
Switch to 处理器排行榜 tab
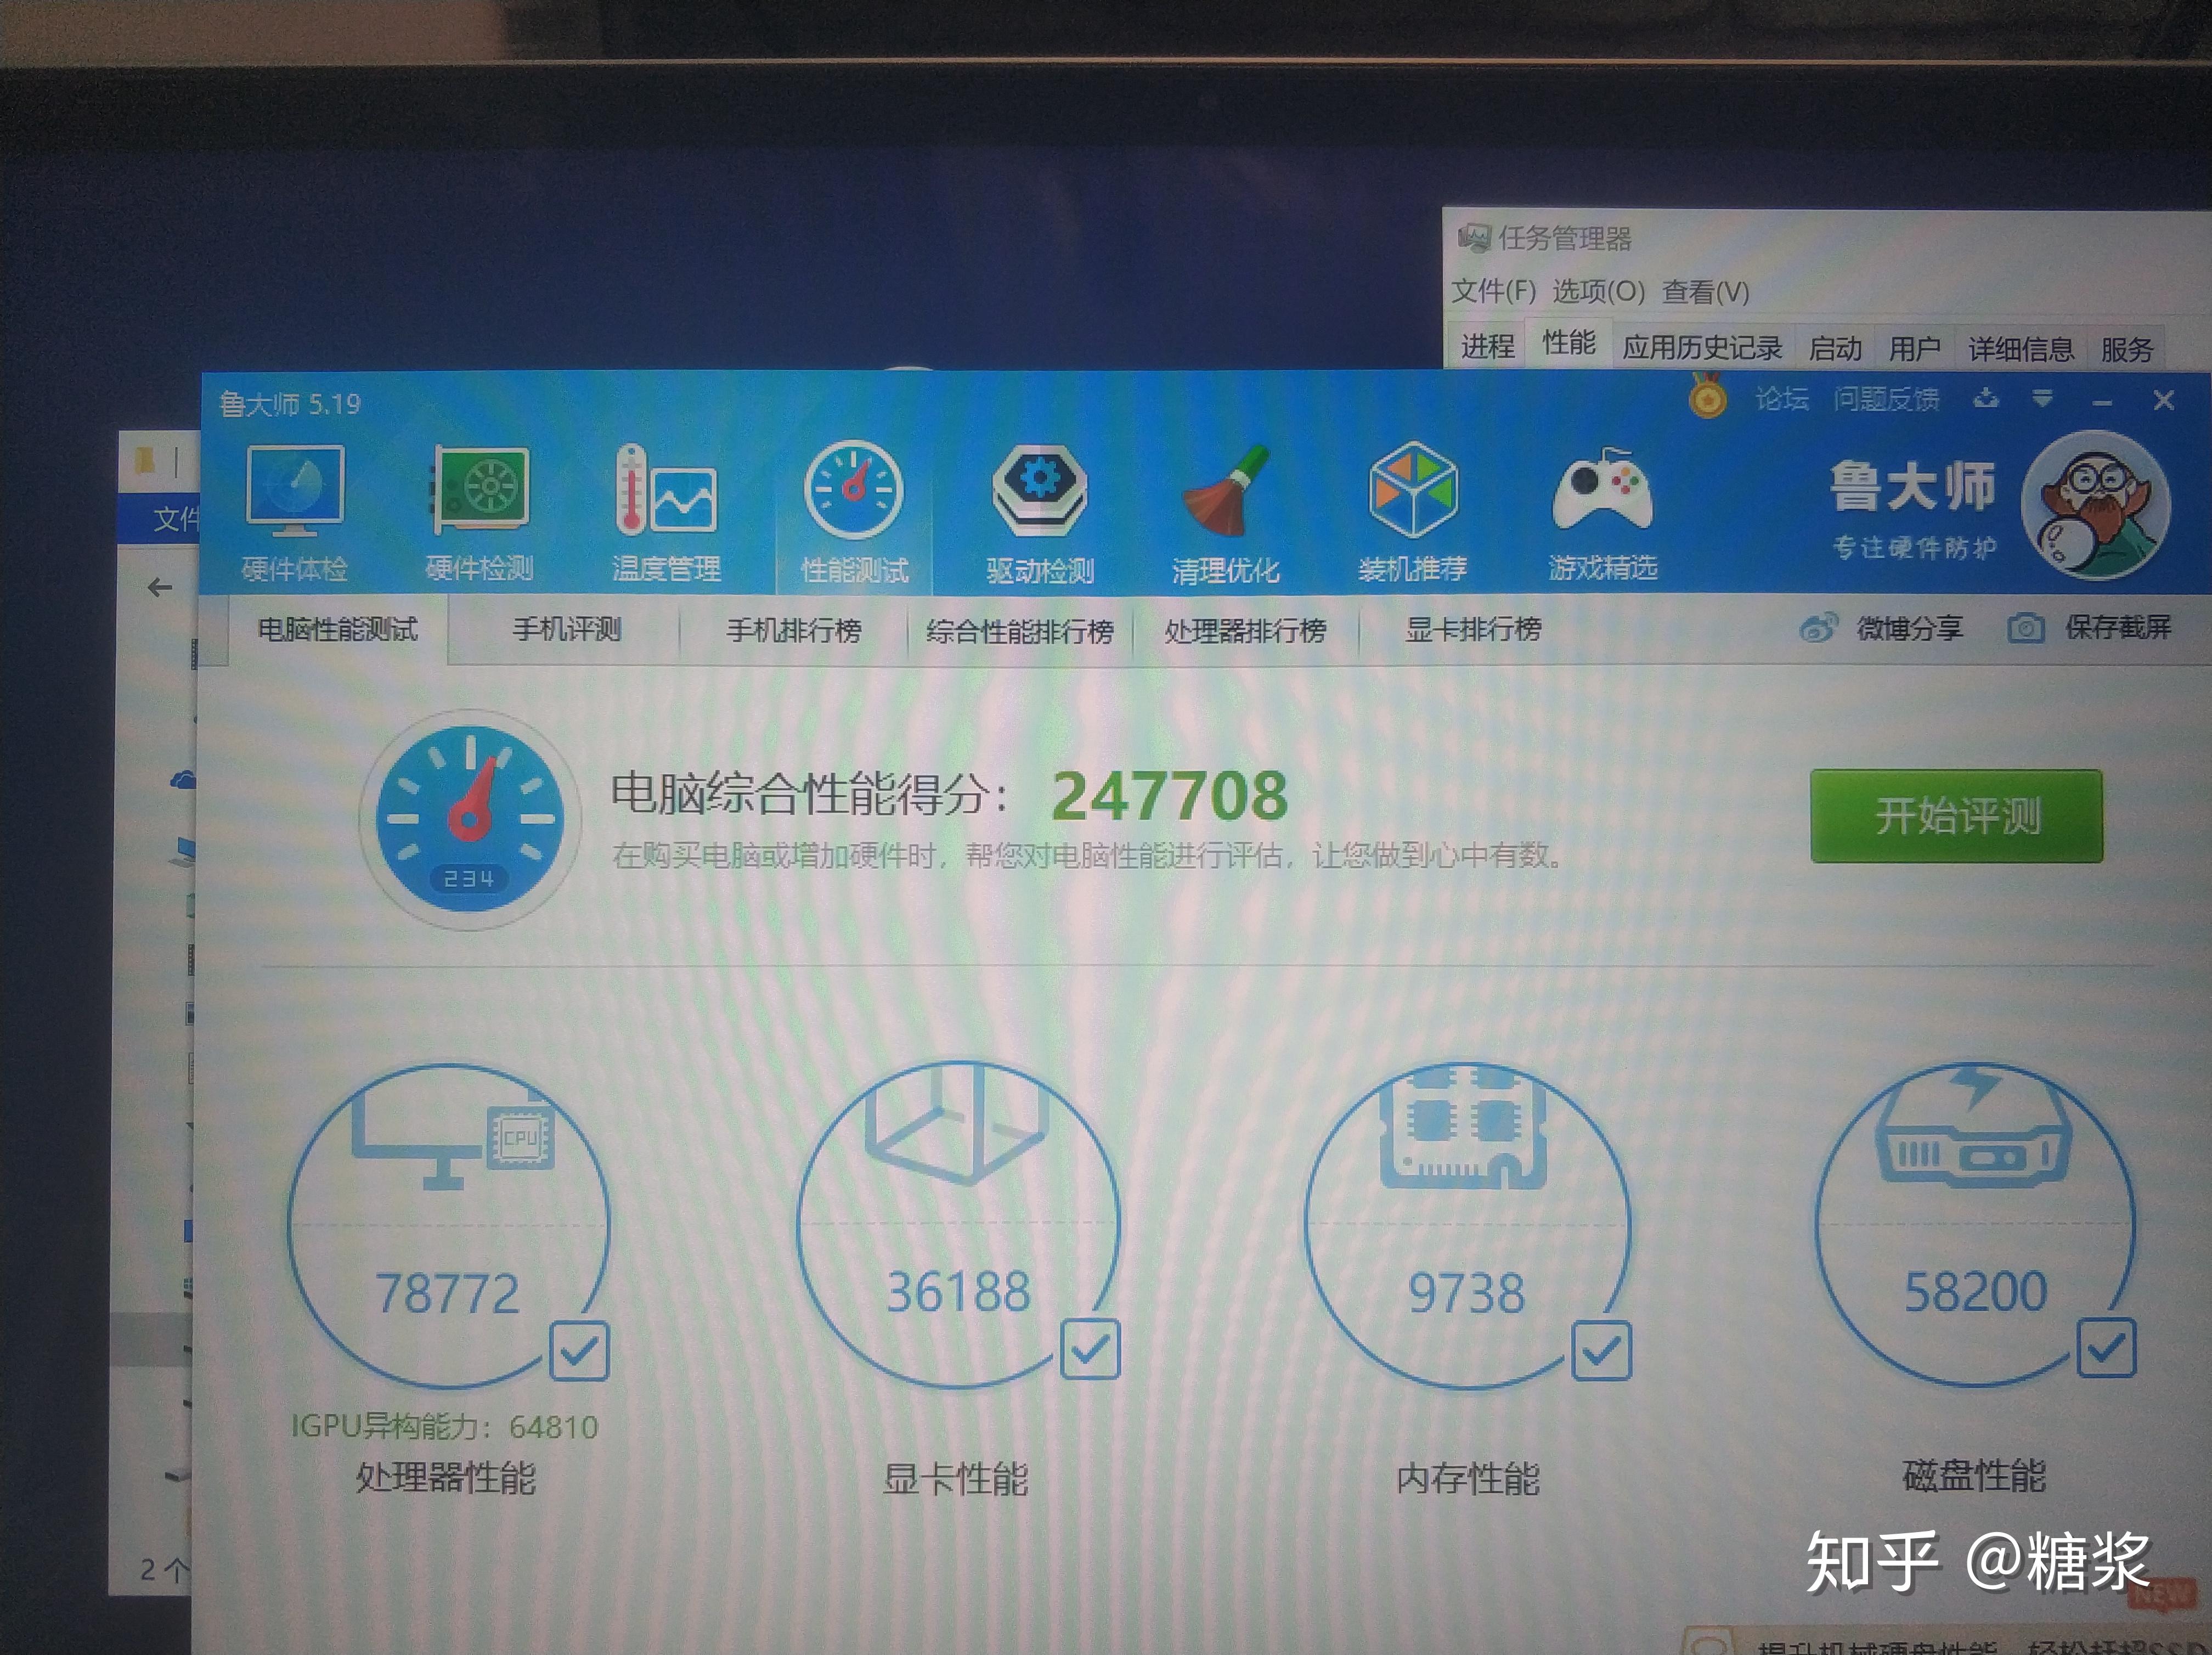[x=1245, y=631]
